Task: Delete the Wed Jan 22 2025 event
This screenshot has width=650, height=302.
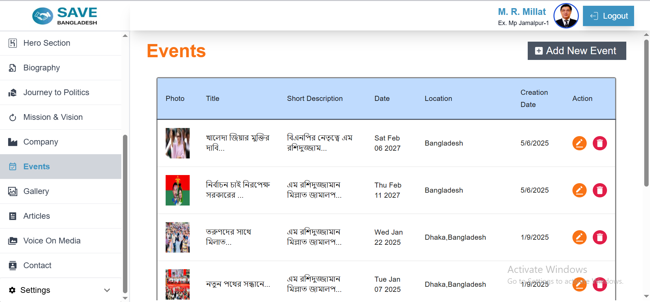Action: tap(600, 237)
